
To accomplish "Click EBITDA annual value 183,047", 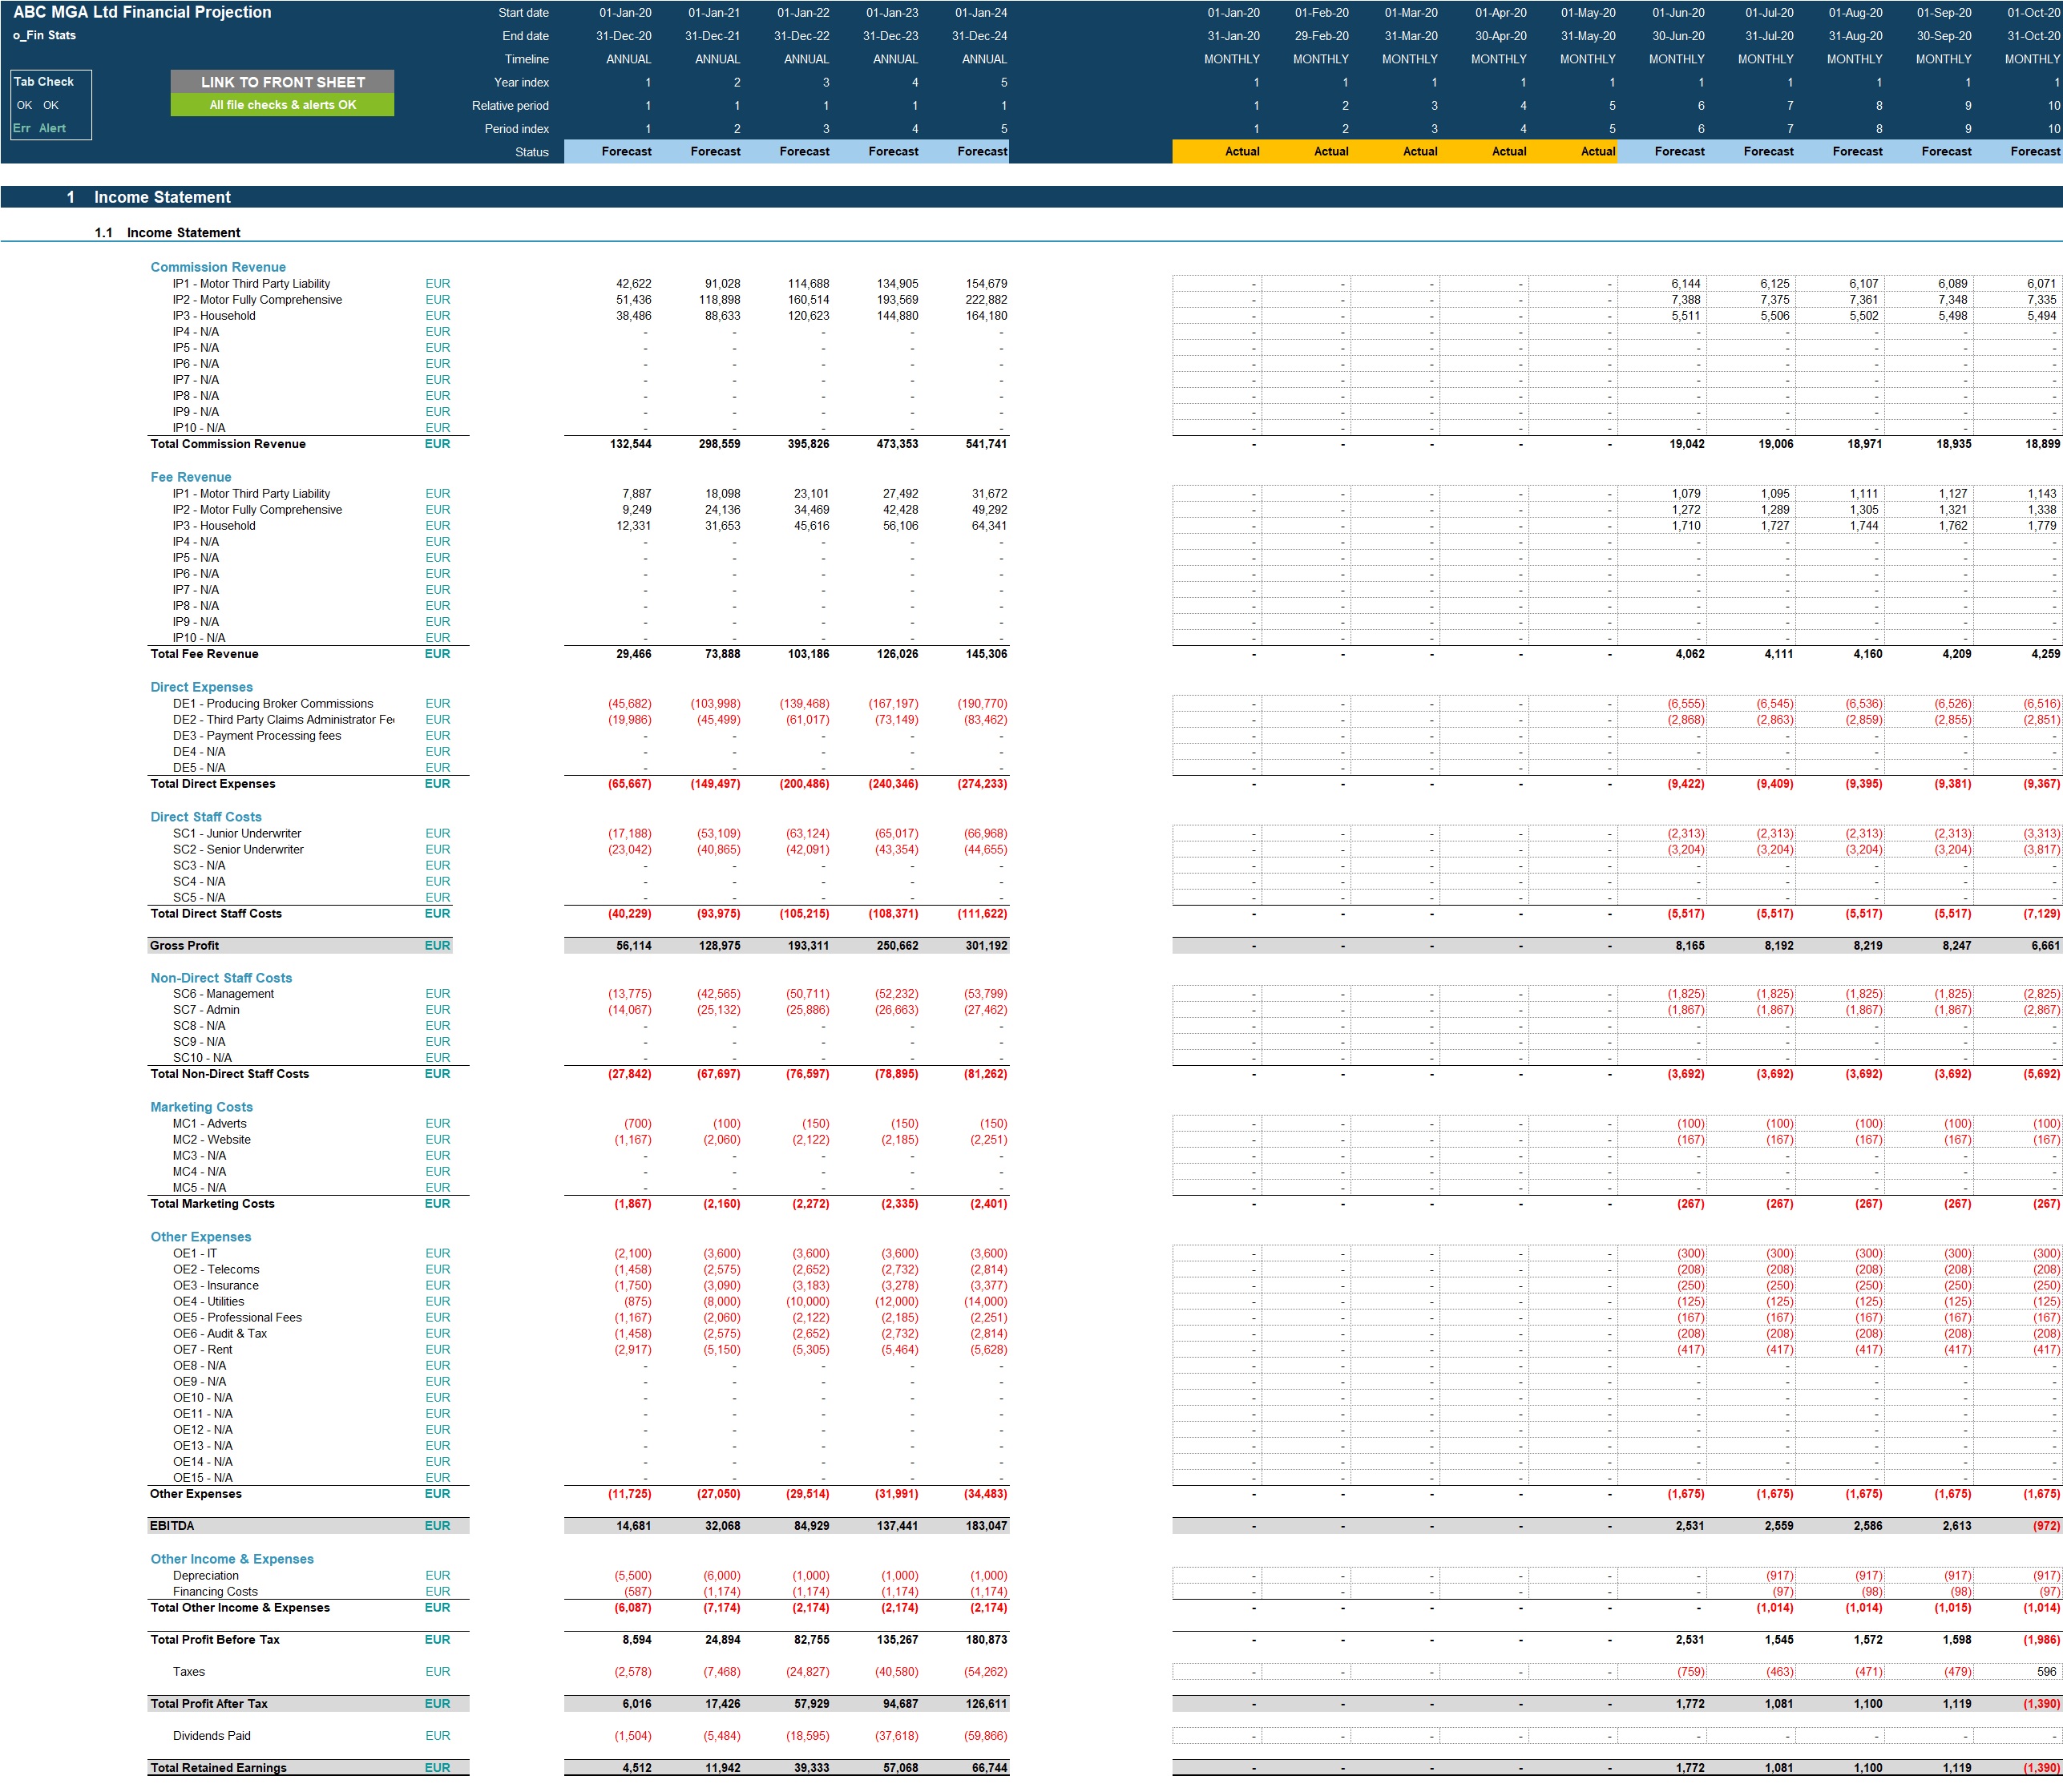I will pos(986,1526).
